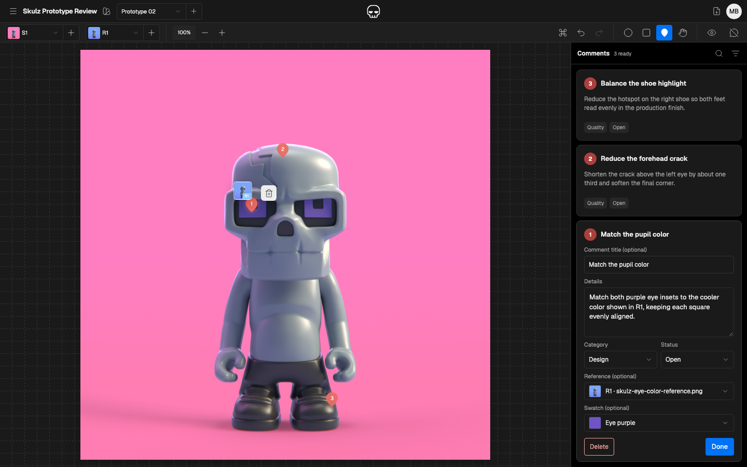Select the hand pan tool
The image size is (747, 467).
click(x=683, y=33)
